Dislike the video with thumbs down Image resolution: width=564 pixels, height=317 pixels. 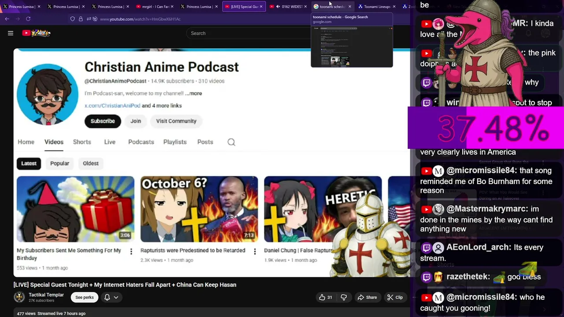pos(344,297)
